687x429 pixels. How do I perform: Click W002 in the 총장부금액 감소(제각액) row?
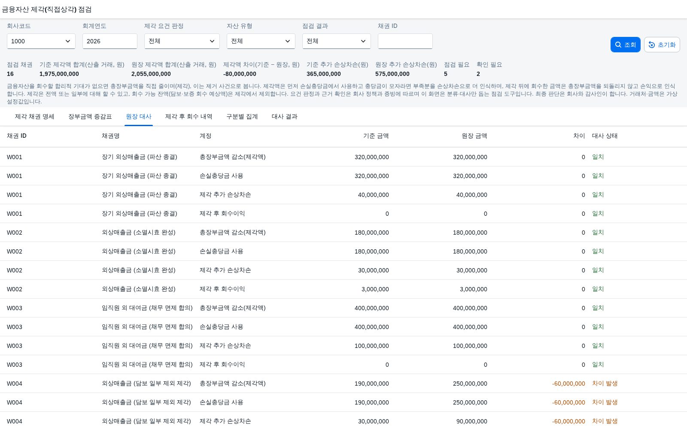click(15, 233)
